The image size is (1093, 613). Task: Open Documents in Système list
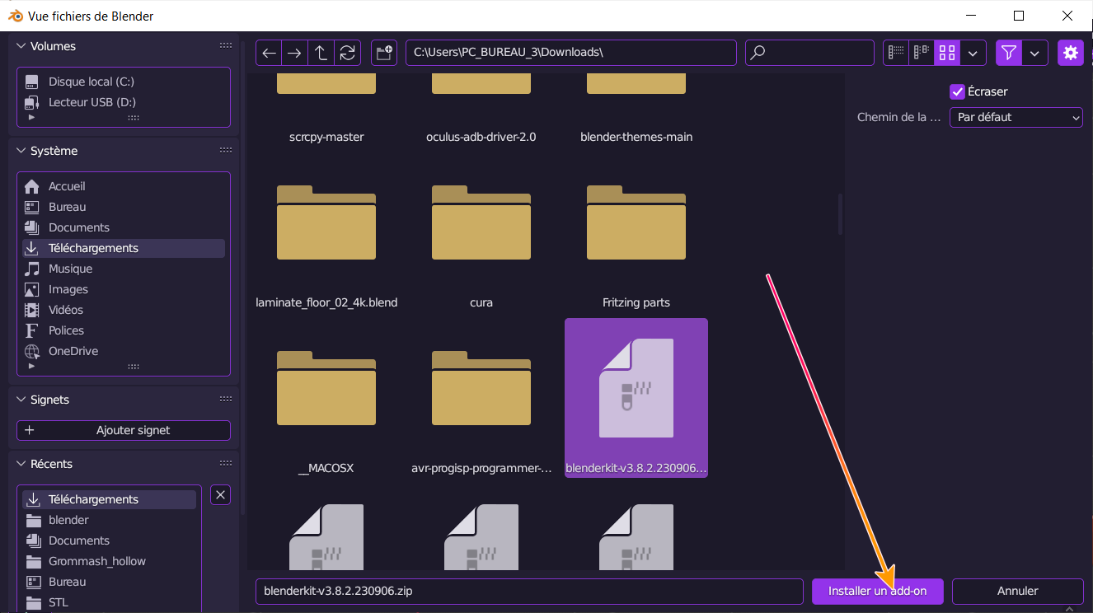(124, 227)
